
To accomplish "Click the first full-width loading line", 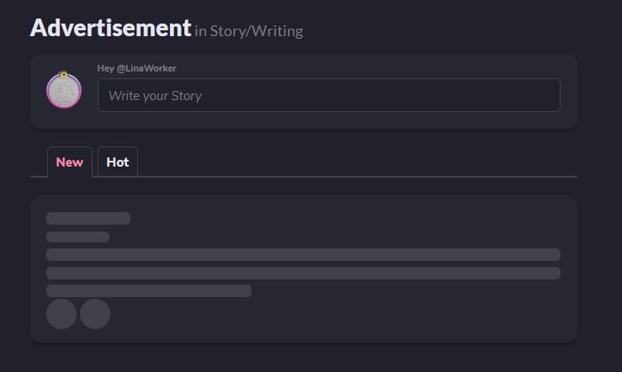I will [304, 255].
